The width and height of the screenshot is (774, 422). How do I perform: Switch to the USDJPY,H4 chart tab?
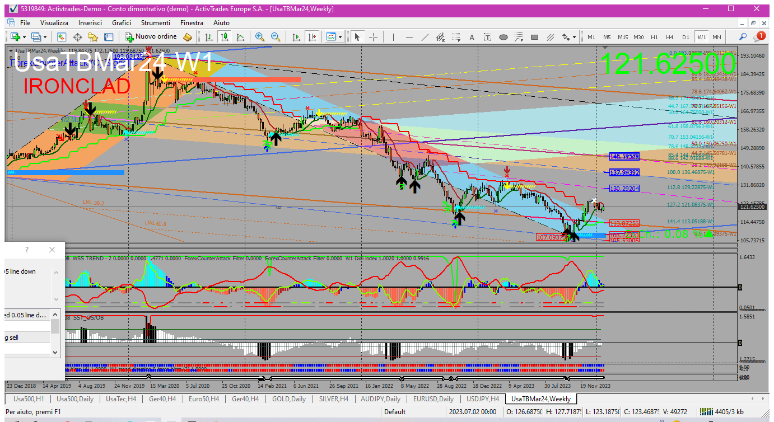pyautogui.click(x=482, y=399)
